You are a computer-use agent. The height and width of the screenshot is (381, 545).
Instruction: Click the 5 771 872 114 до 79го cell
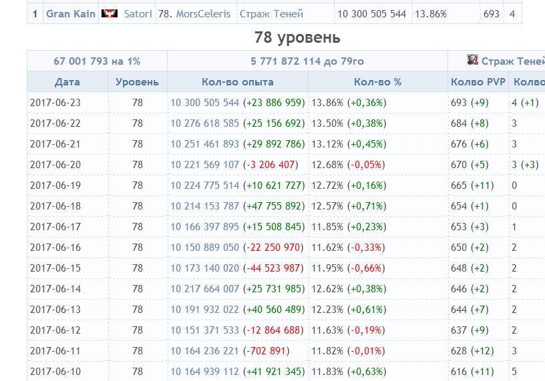pyautogui.click(x=307, y=61)
